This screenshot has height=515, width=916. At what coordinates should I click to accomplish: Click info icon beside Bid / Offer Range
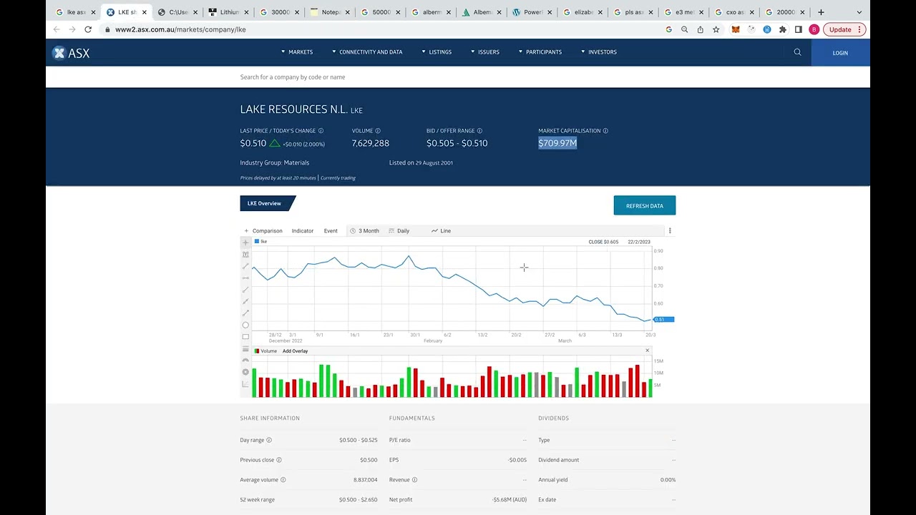coord(479,131)
